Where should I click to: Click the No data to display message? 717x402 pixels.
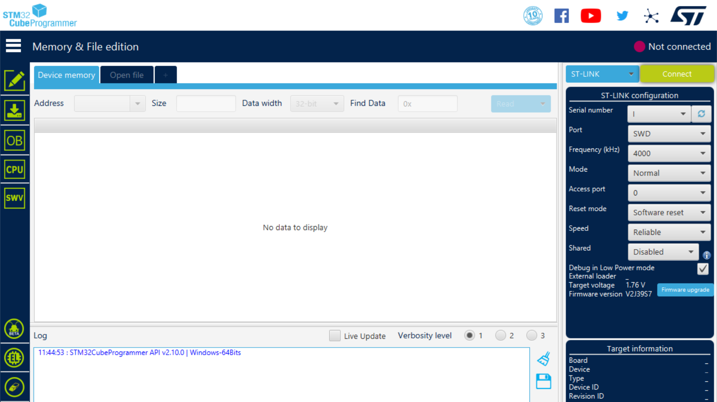pyautogui.click(x=295, y=227)
